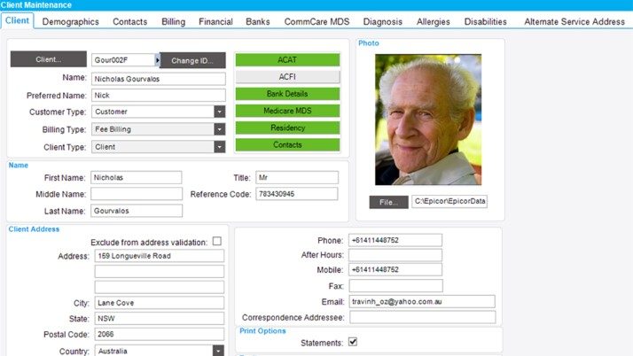
Task: Browse for photo with File button
Action: 388,202
